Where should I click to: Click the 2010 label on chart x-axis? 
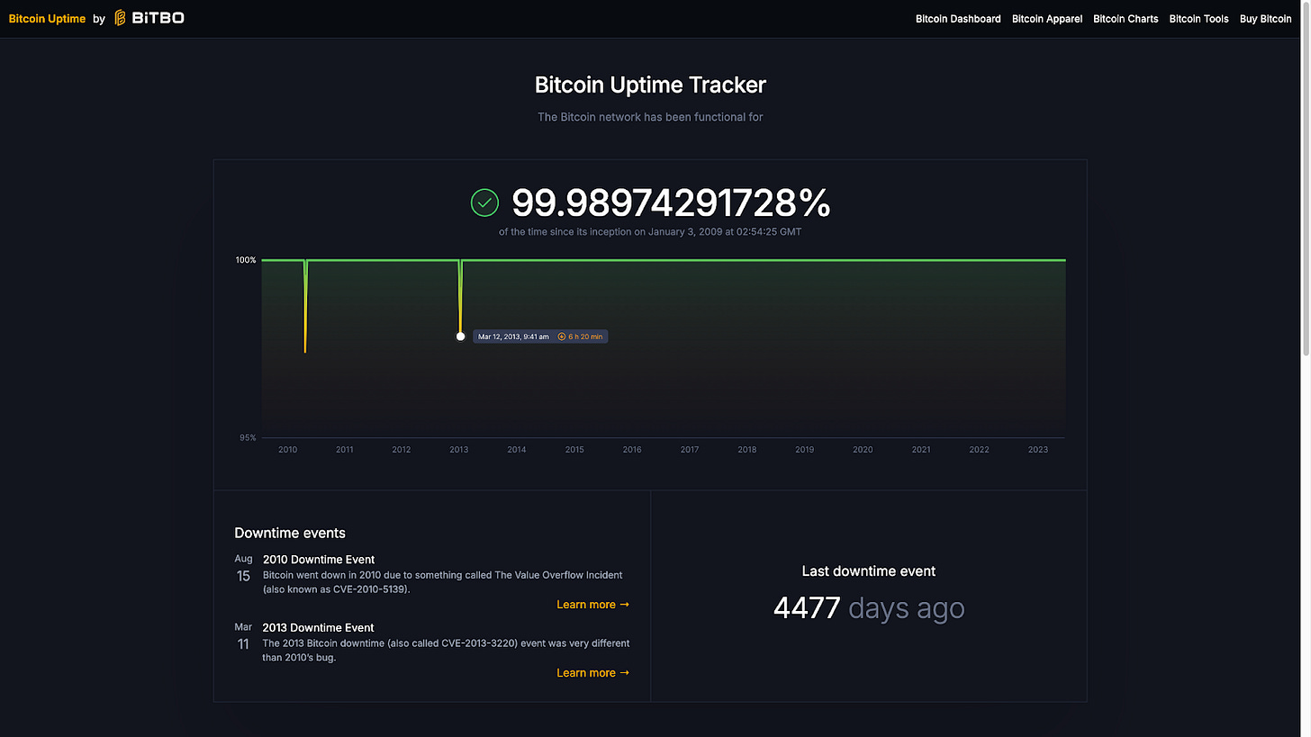click(287, 449)
